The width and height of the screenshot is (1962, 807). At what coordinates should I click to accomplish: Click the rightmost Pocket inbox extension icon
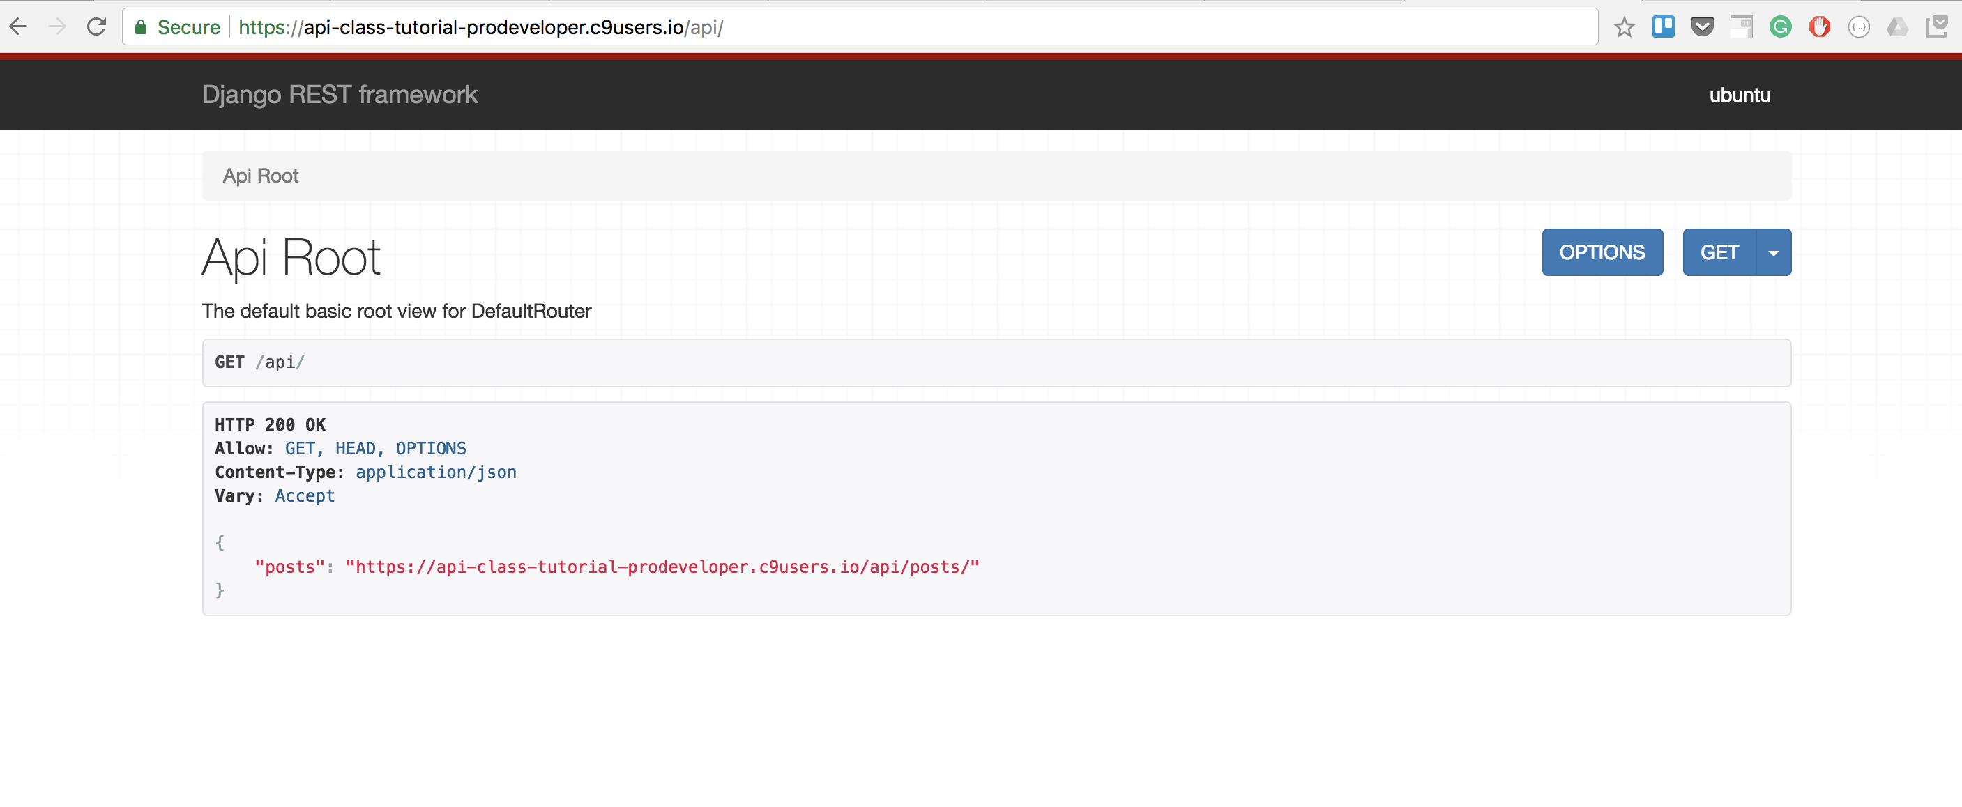tap(1936, 27)
